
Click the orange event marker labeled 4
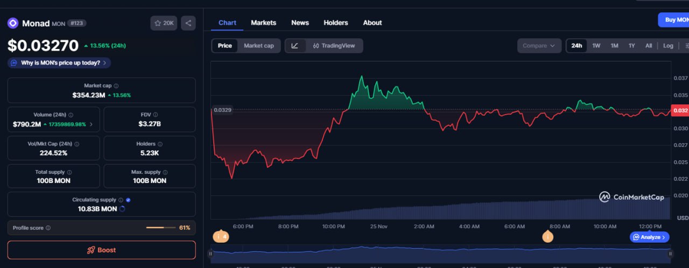(x=221, y=236)
